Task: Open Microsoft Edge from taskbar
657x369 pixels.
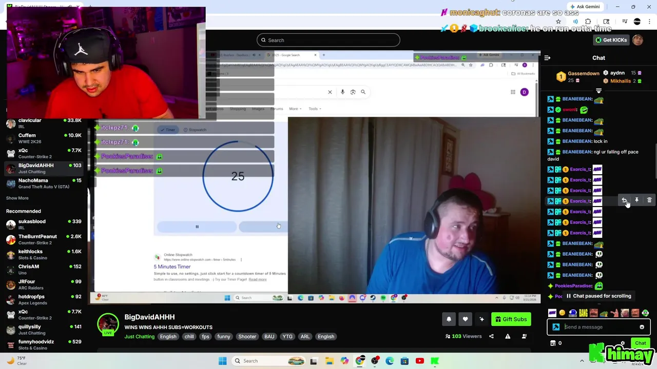Action: pyautogui.click(x=390, y=361)
